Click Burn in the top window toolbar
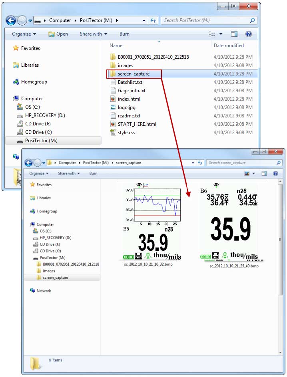 (x=124, y=34)
